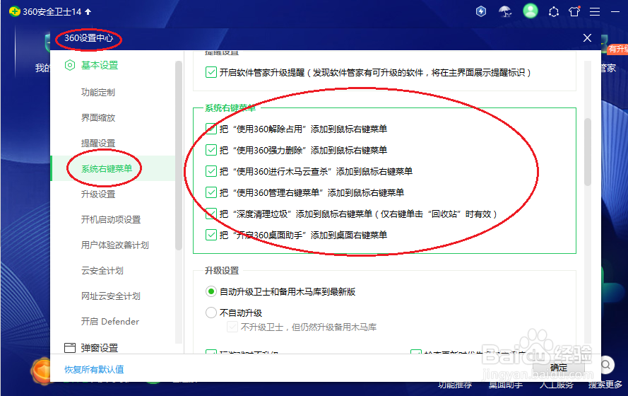The image size is (628, 396).
Task: Open the skin shirt icon
Action: pos(574,11)
